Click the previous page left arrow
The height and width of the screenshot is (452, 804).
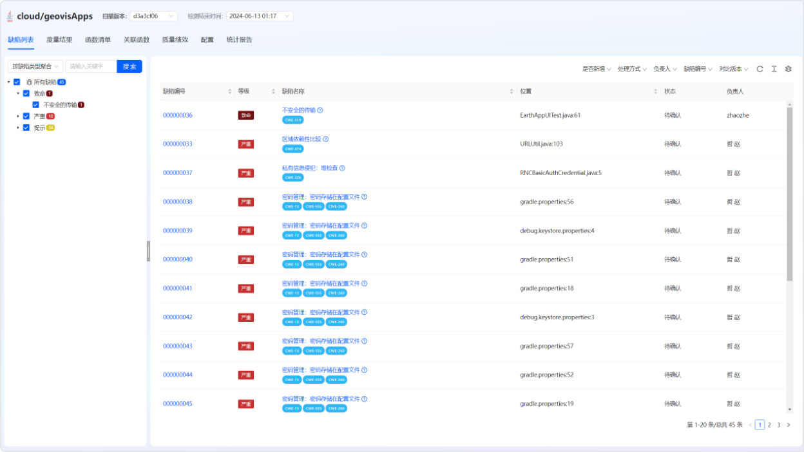point(751,425)
